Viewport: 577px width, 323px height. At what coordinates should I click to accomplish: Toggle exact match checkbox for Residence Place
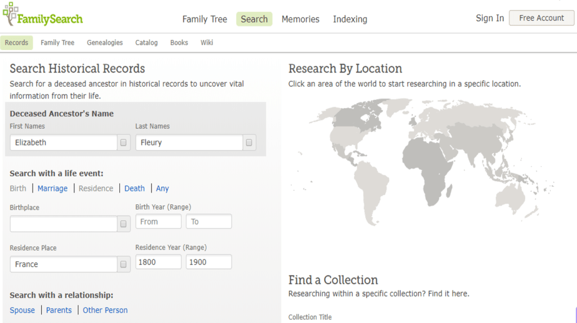point(123,264)
